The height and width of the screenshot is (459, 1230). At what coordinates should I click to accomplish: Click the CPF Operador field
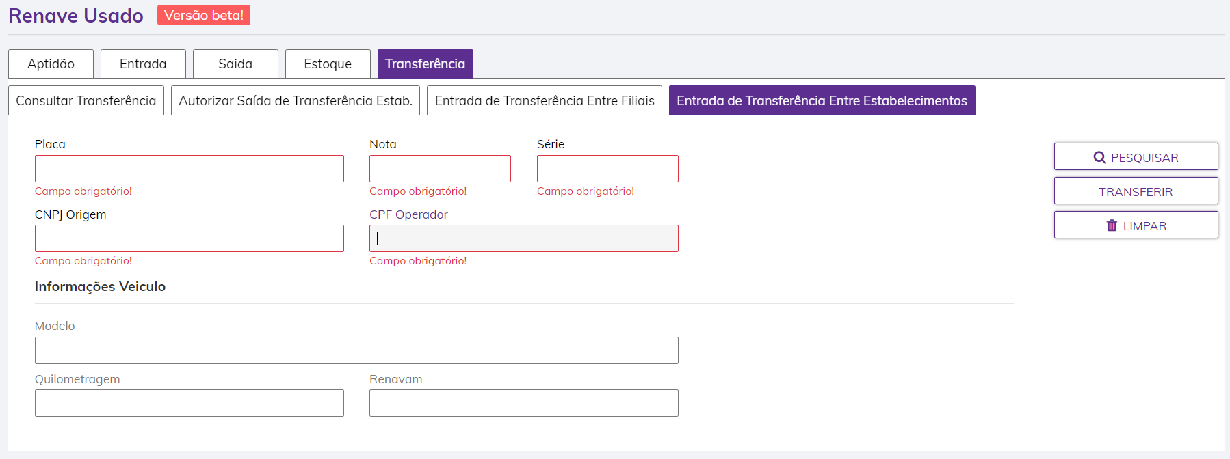[523, 238]
